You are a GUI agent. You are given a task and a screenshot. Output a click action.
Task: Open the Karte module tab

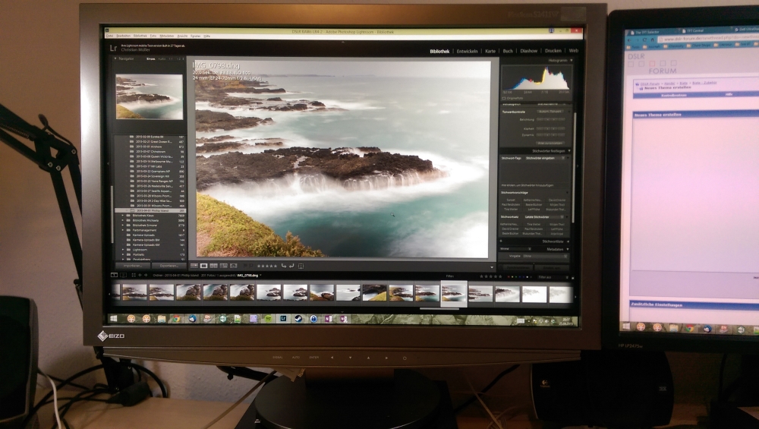(490, 51)
